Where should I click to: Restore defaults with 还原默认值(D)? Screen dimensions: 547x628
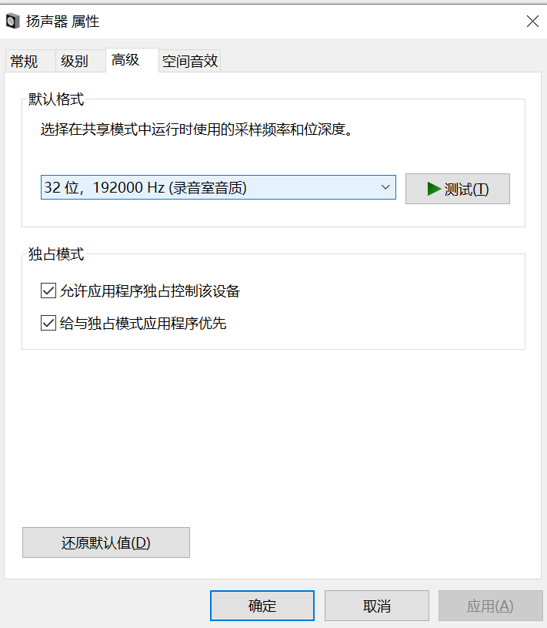pyautogui.click(x=106, y=542)
